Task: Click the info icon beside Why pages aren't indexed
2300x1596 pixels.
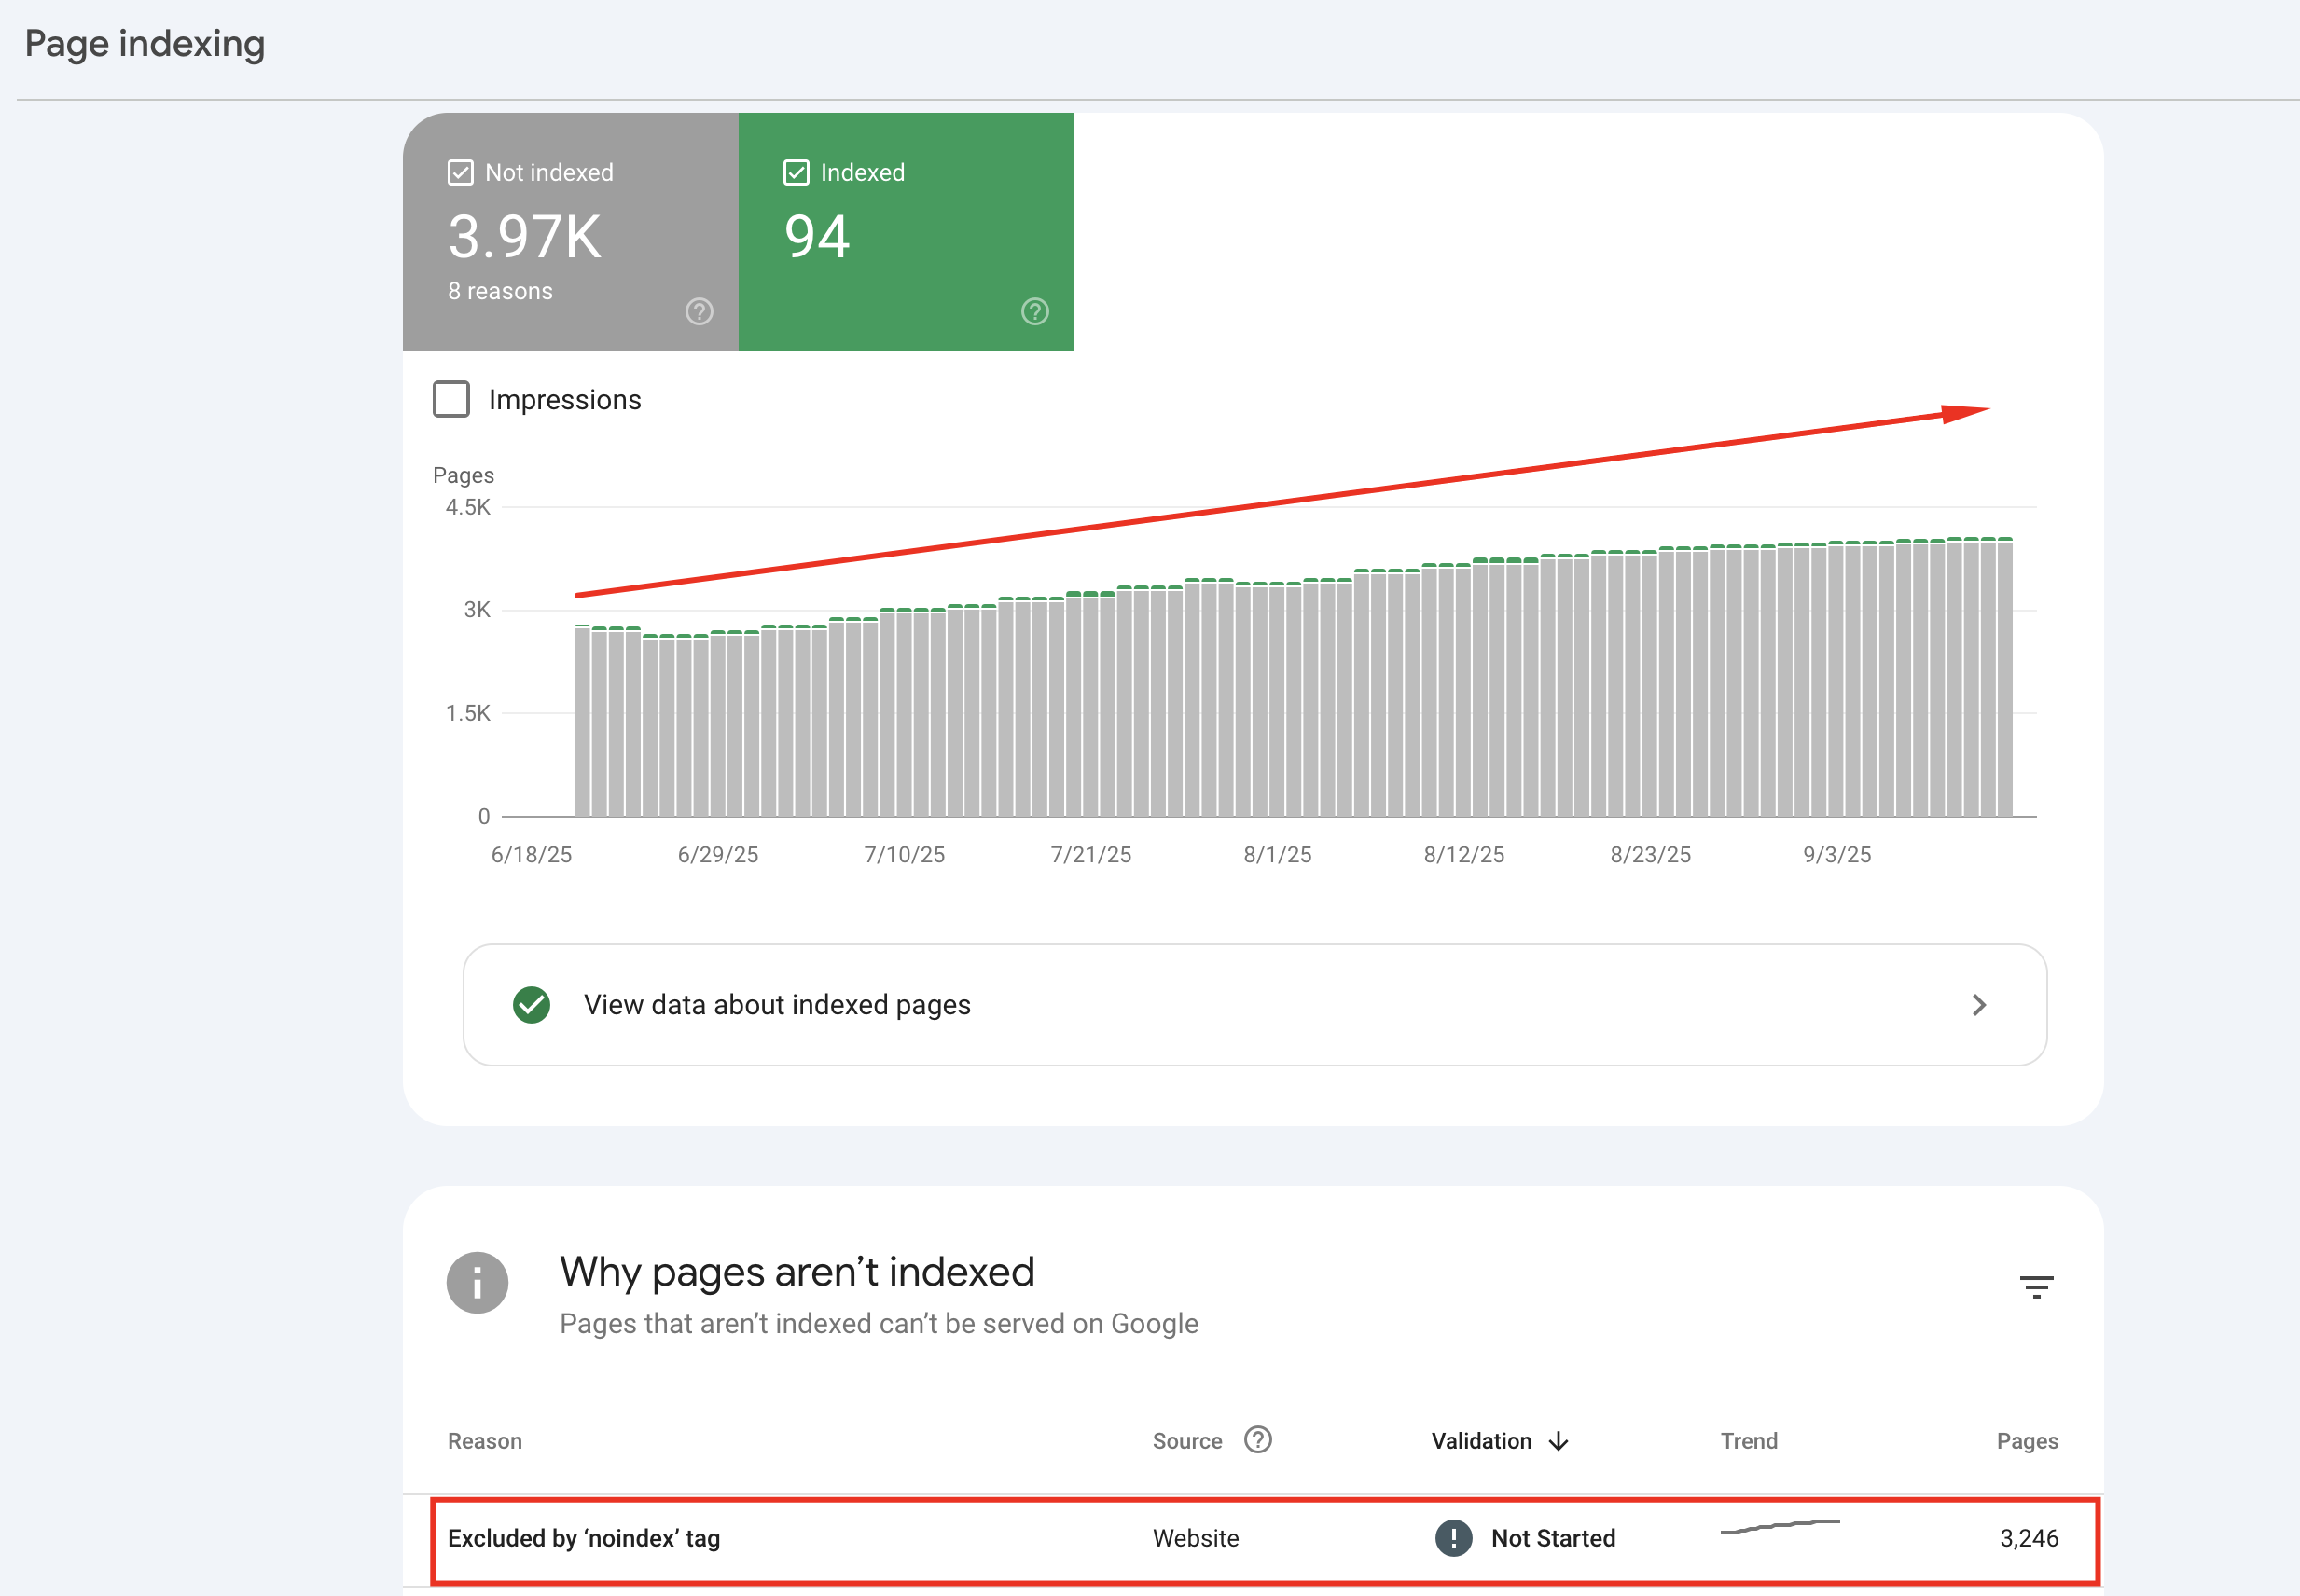Action: point(478,1283)
